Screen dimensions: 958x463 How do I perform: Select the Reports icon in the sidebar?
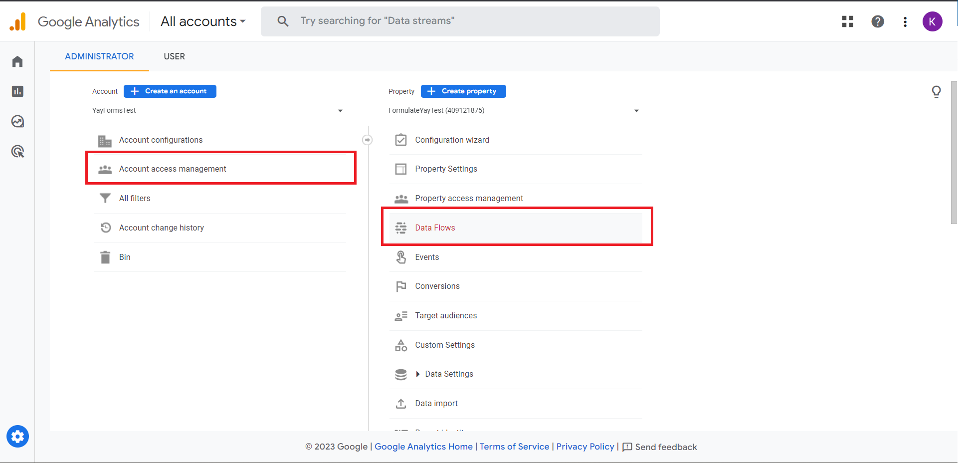[x=17, y=91]
